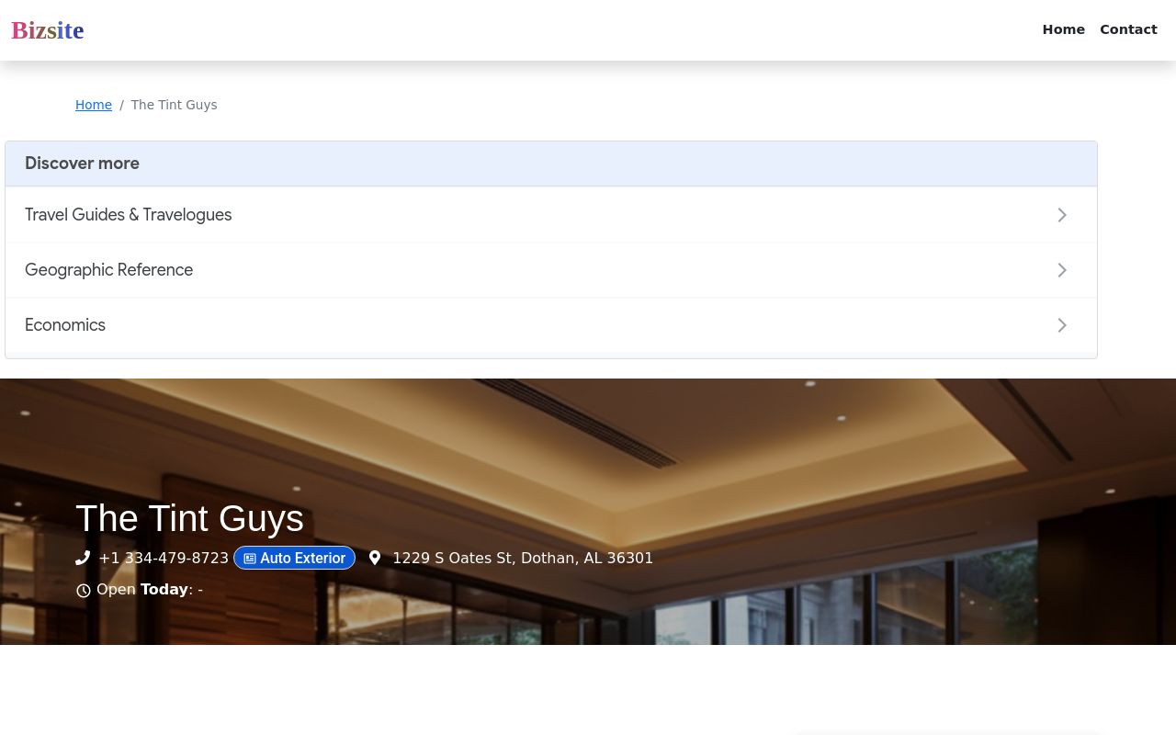The image size is (1176, 735).
Task: Follow the Home breadcrumb link
Action: pyautogui.click(x=94, y=105)
